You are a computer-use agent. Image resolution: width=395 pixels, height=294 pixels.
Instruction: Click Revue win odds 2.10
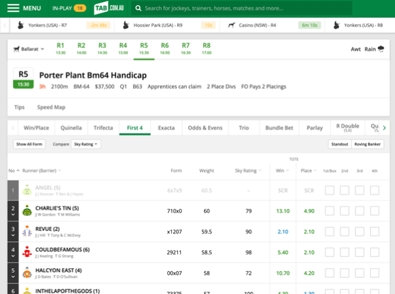point(282,231)
